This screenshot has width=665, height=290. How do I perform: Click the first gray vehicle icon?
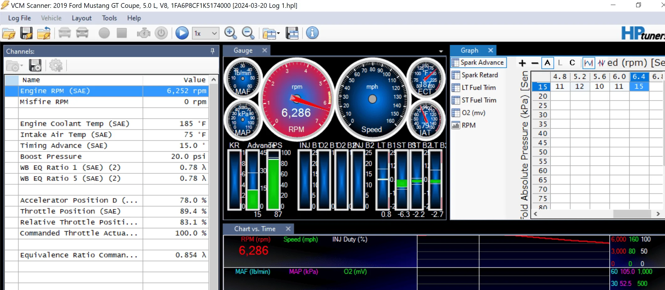pos(65,33)
